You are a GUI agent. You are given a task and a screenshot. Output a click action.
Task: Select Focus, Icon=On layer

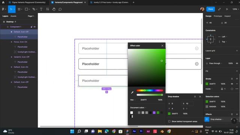pos(20,42)
